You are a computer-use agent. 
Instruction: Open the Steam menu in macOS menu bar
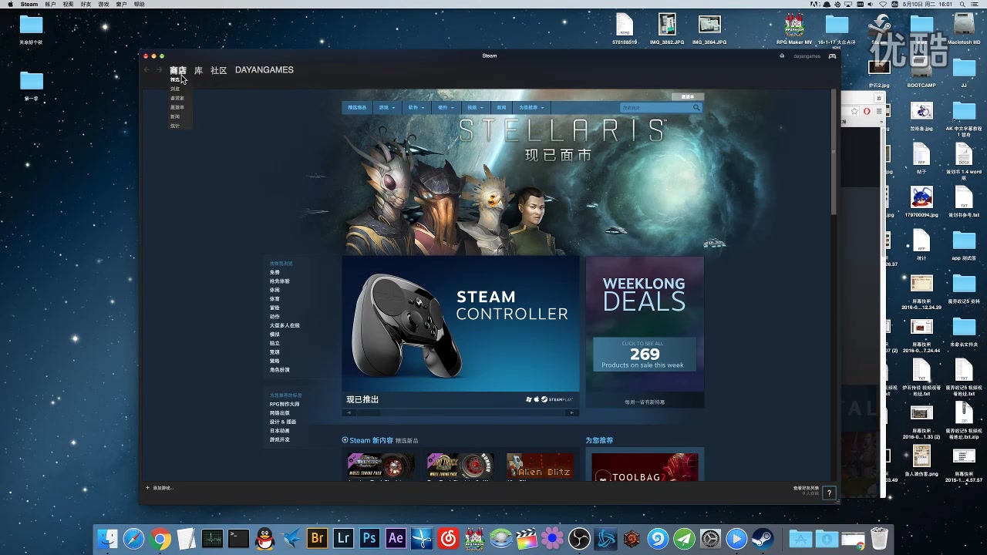[29, 5]
